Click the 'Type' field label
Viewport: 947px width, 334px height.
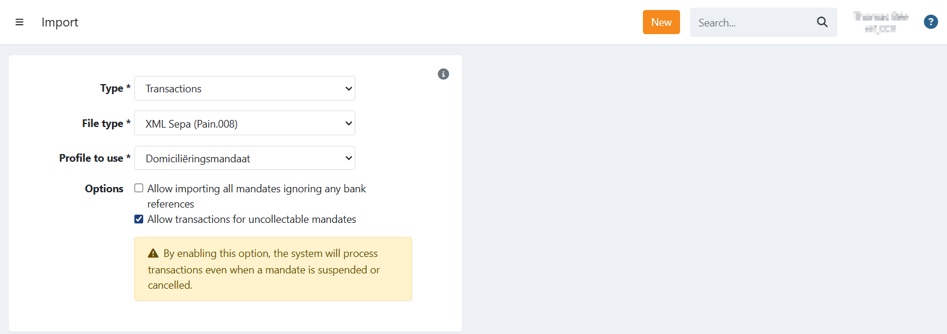tap(111, 88)
